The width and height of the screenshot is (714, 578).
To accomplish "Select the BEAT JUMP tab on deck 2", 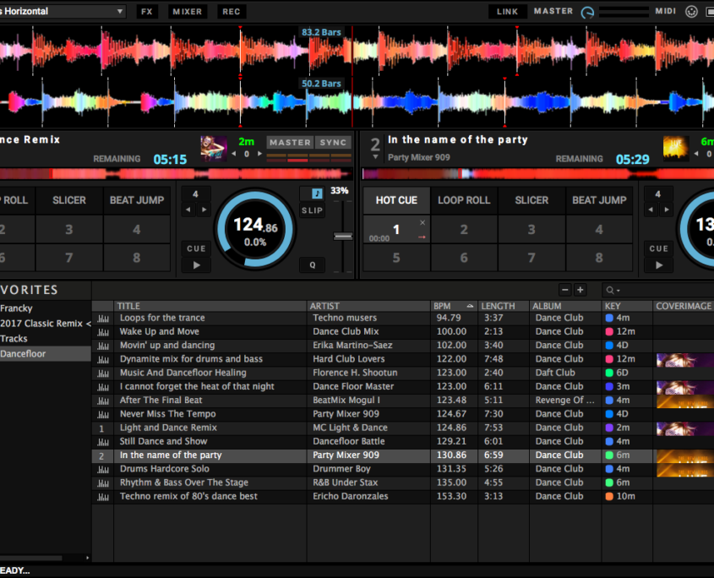I will pos(599,200).
